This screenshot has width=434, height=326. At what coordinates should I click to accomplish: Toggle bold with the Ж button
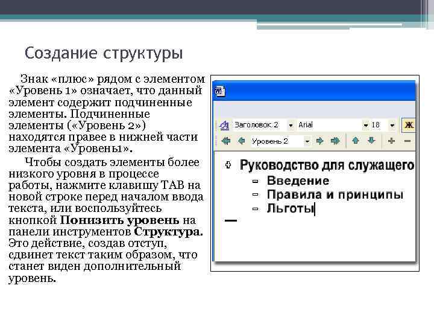(x=409, y=125)
